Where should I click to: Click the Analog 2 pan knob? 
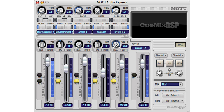pyautogui.click(x=97, y=44)
